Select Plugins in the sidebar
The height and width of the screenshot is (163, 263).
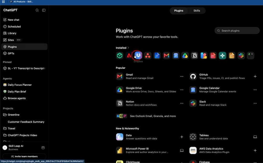[24, 47]
